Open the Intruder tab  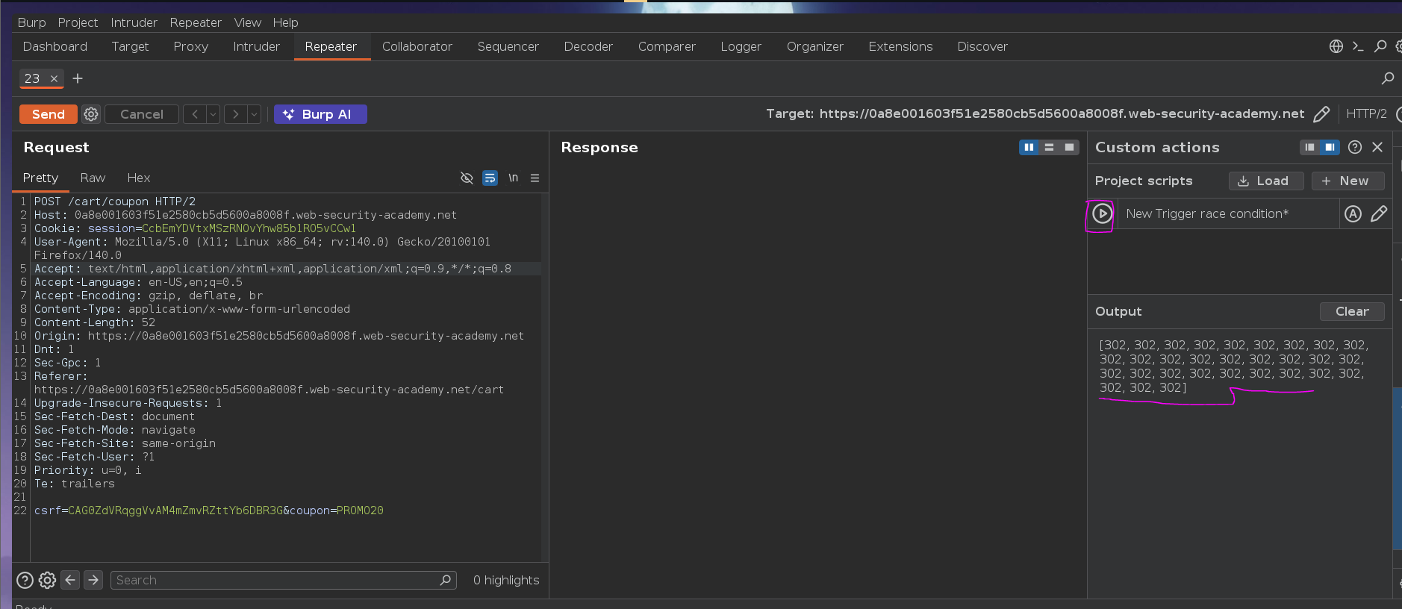click(256, 46)
